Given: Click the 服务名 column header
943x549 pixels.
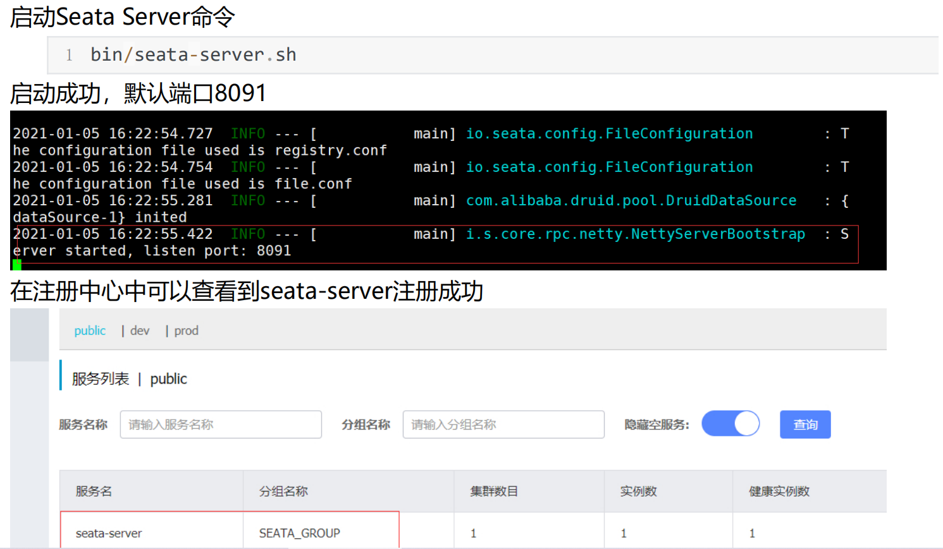Looking at the screenshot, I should [x=94, y=491].
